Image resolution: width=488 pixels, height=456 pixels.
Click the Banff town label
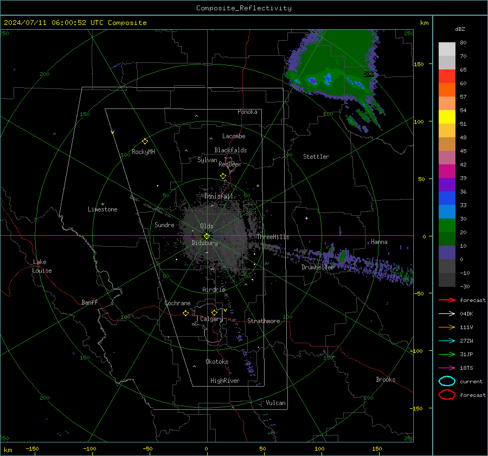click(89, 302)
